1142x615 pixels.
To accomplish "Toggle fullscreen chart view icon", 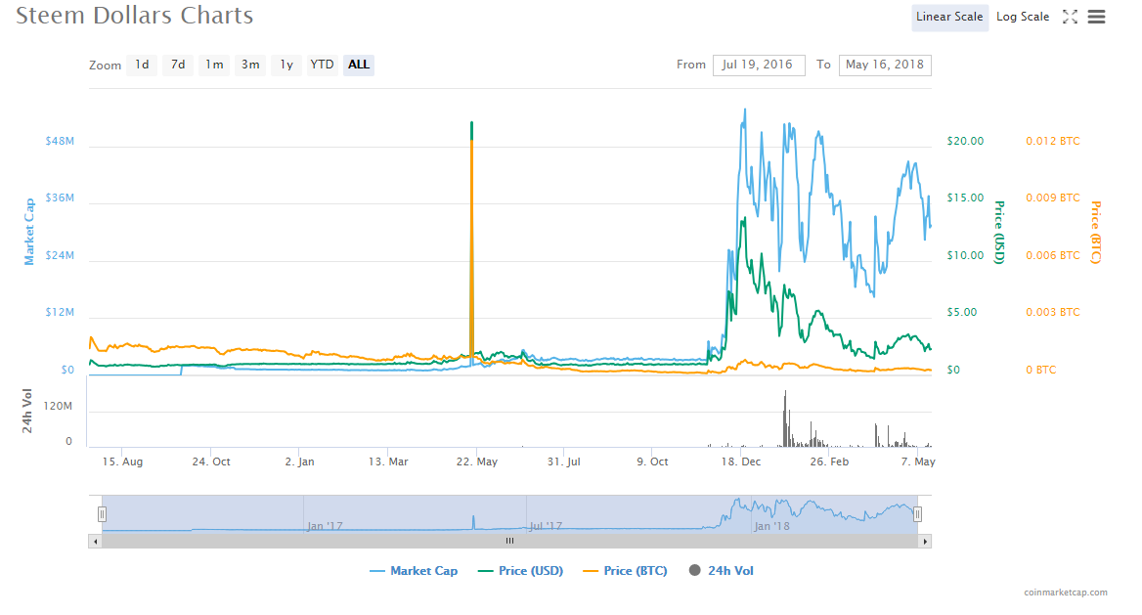I will 1070,17.
